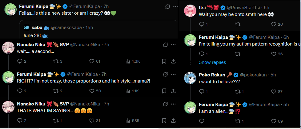Reply to Nanako Niku's "wait.... a second..." post

(20, 61)
